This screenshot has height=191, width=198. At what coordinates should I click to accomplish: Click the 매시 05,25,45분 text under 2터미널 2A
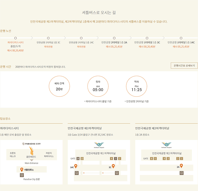pyautogui.click(x=114, y=47)
